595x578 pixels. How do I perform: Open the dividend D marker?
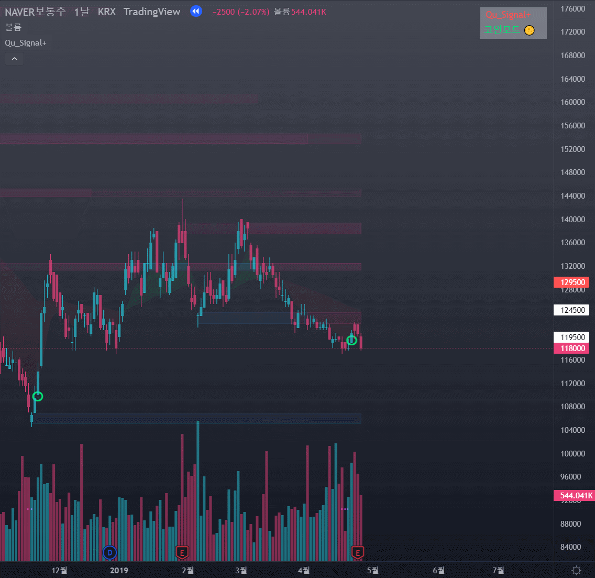point(109,552)
